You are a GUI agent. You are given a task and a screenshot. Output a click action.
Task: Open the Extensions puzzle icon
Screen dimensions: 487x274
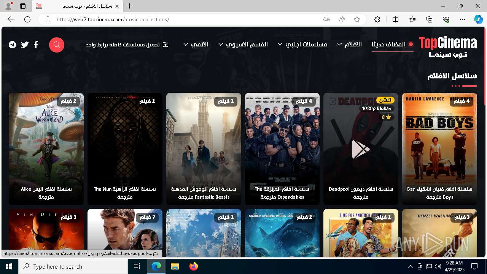tap(377, 19)
